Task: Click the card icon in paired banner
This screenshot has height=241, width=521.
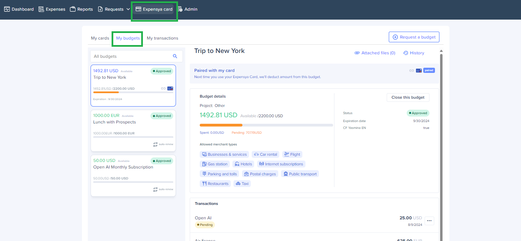Action: pos(419,70)
